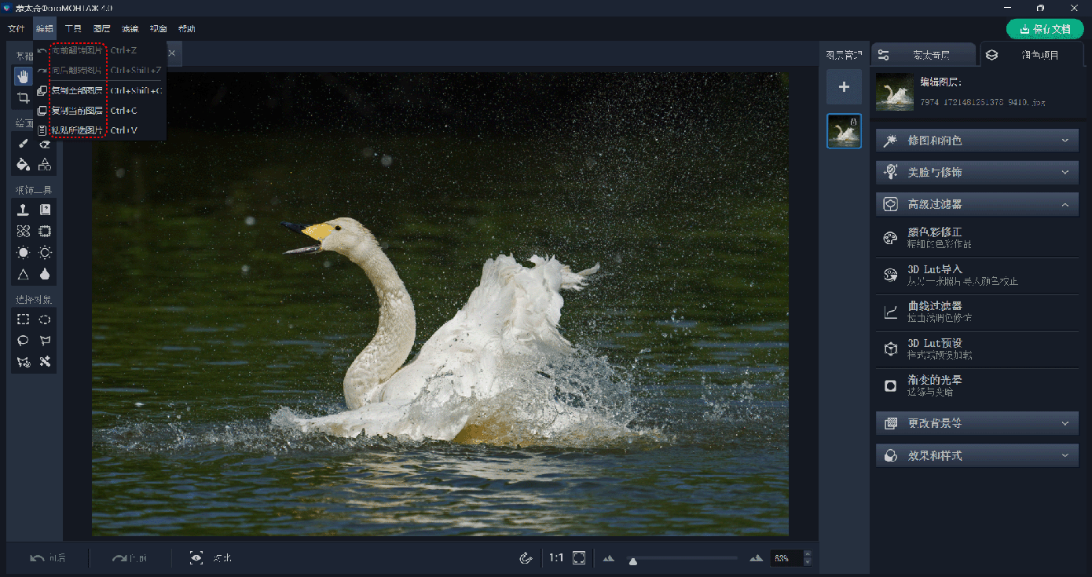The image size is (1092, 577).
Task: Select the droplet Blur tool
Action: point(46,274)
